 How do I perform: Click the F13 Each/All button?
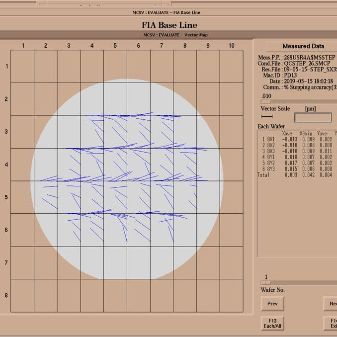[272, 323]
